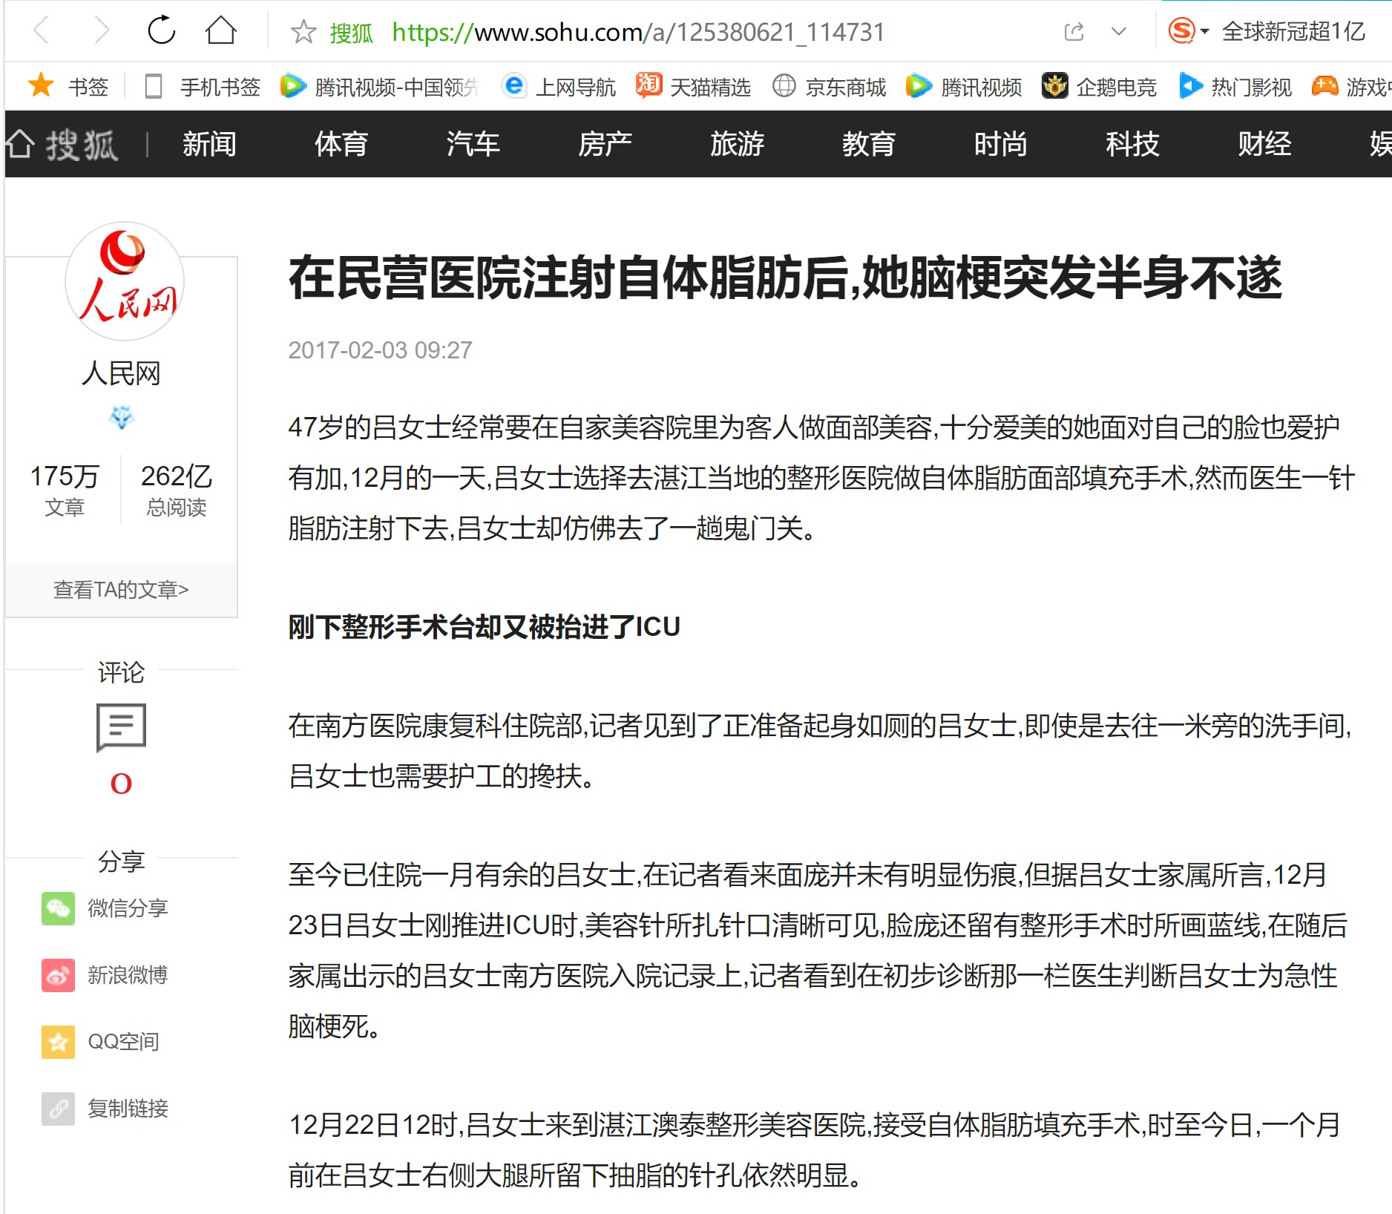Viewport: 1392px width, 1214px height.
Task: Click the search box with 全球新冠超1亿
Action: 1293,31
